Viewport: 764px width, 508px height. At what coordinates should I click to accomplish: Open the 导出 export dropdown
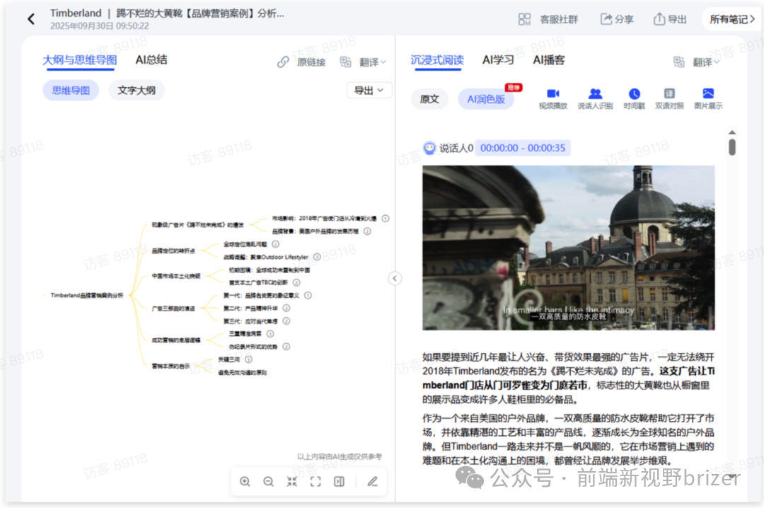point(369,90)
